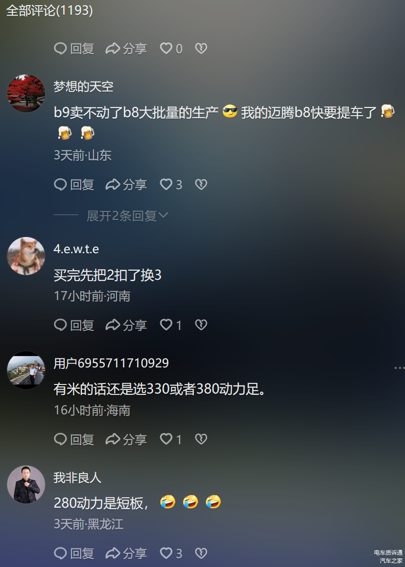Reply to 我非良人's comment

(74, 553)
